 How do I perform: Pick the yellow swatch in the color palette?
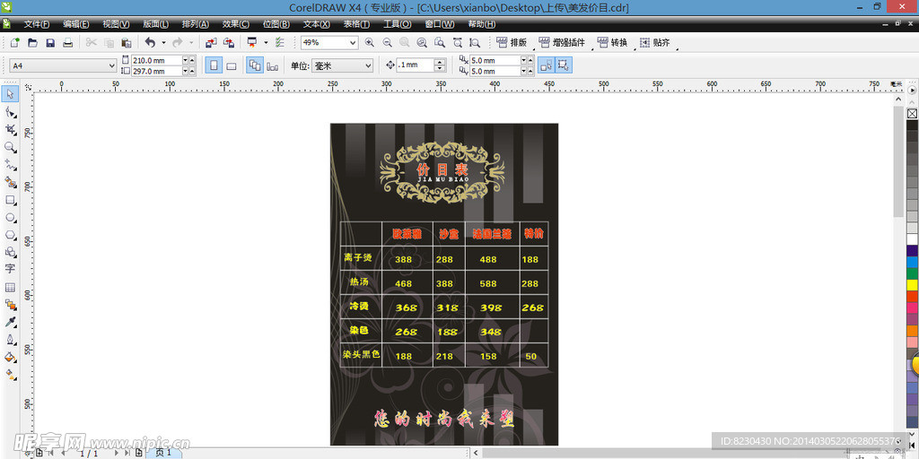click(x=912, y=285)
